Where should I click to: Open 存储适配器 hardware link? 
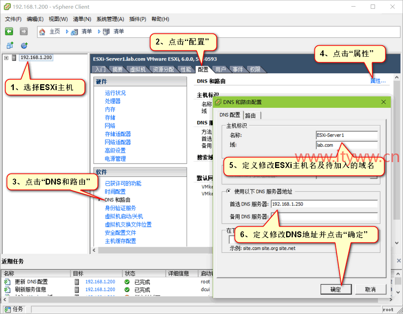(x=118, y=134)
